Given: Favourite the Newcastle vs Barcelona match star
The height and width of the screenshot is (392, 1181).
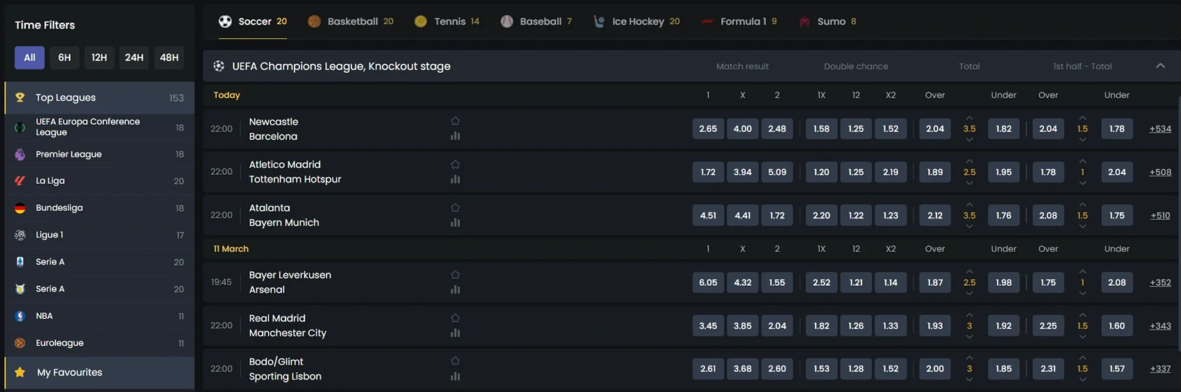Looking at the screenshot, I should (x=455, y=121).
